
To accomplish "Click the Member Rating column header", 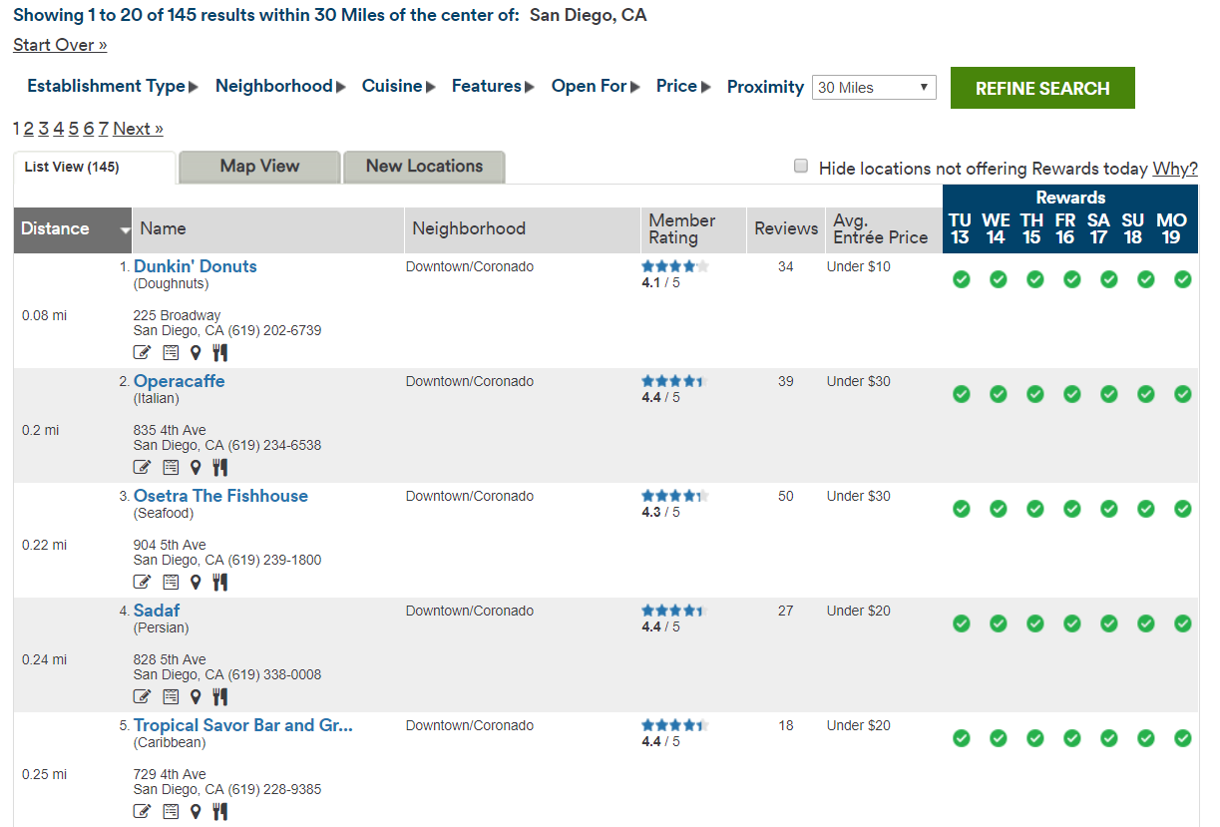I will (692, 229).
